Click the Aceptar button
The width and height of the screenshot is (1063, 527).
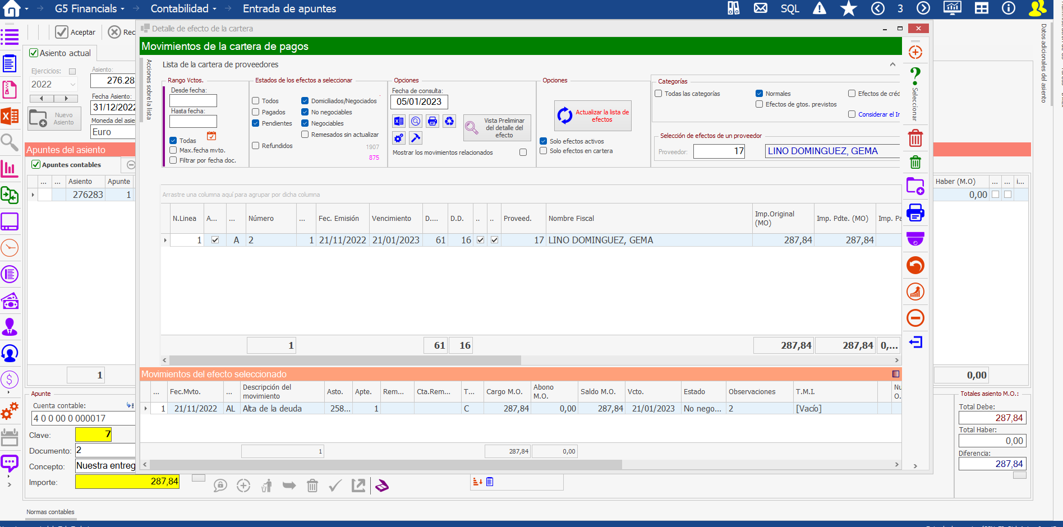pyautogui.click(x=76, y=32)
